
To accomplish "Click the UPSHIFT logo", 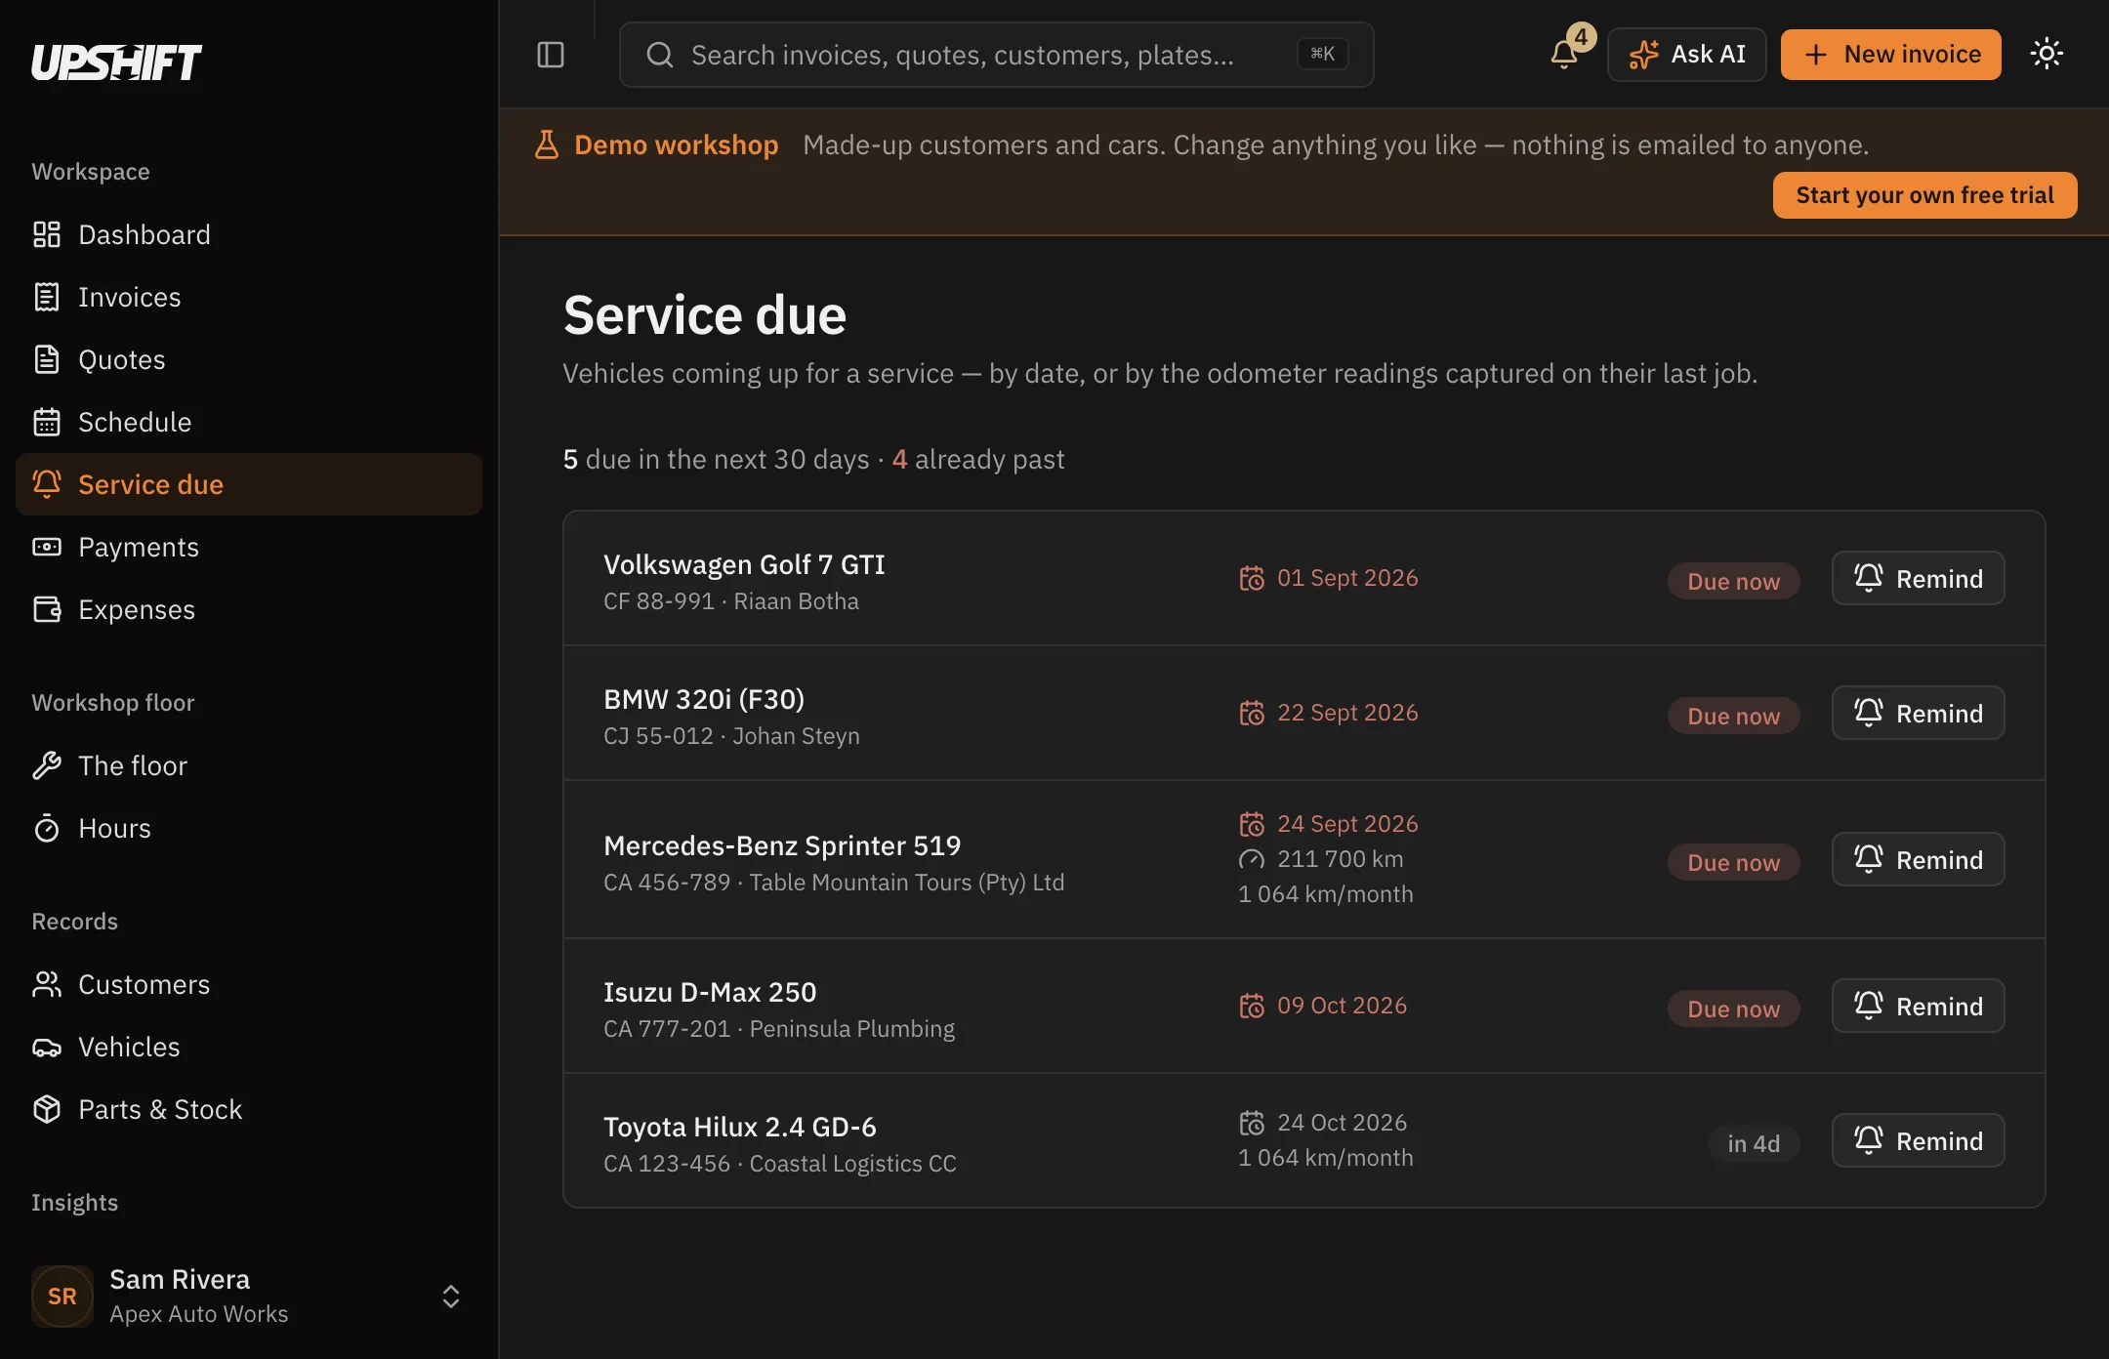I will (x=116, y=62).
